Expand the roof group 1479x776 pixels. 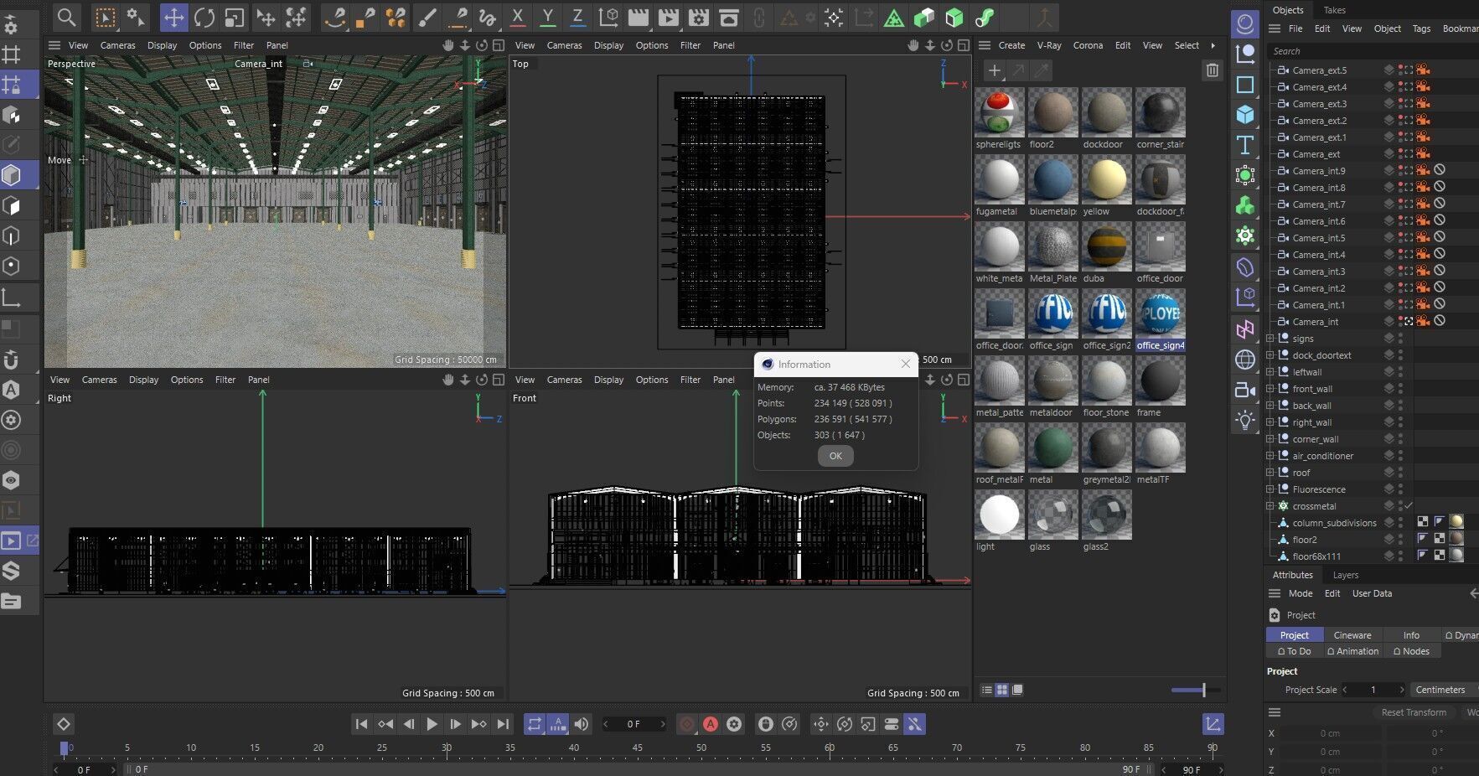1270,473
